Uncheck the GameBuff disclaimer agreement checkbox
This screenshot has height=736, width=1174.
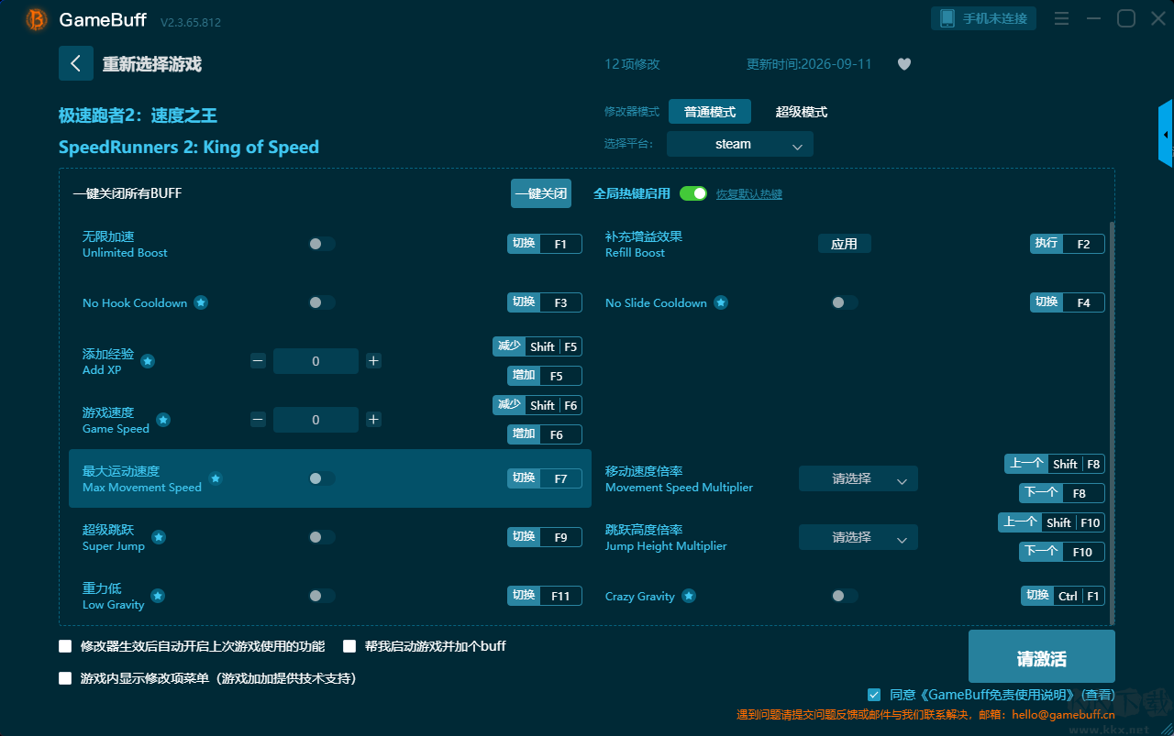click(874, 695)
